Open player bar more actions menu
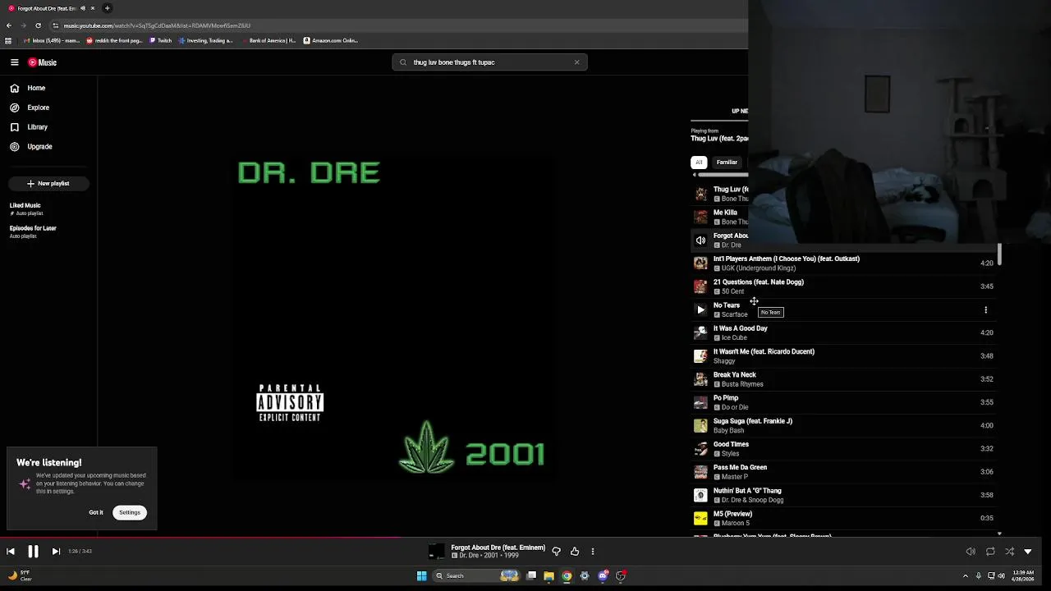Viewport: 1051px width, 591px height. click(593, 552)
